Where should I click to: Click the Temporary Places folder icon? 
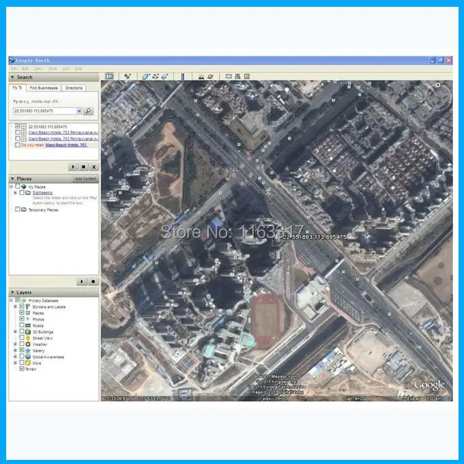pyautogui.click(x=24, y=209)
